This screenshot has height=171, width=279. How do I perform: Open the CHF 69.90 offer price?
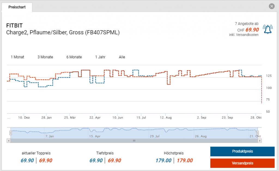point(252,30)
